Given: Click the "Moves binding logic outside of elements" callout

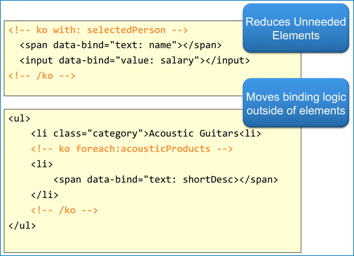Looking at the screenshot, I should [296, 103].
